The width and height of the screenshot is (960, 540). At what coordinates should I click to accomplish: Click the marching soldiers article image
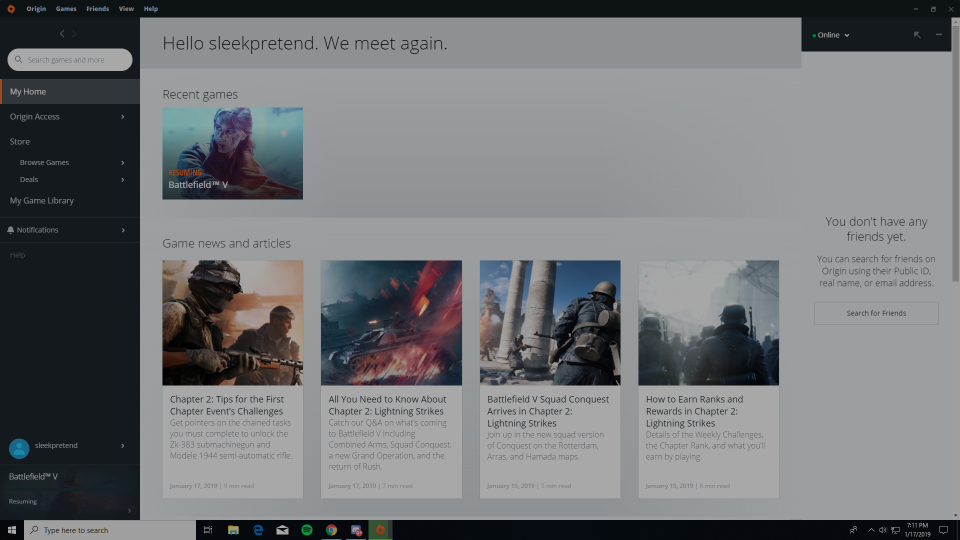pyautogui.click(x=708, y=322)
